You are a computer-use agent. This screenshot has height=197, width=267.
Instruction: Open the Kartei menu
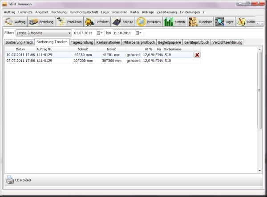134,12
